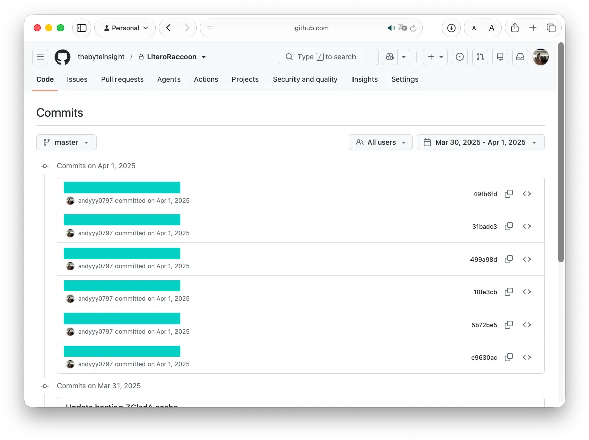
Task: Open commit hash 31badc3
Action: pos(484,226)
